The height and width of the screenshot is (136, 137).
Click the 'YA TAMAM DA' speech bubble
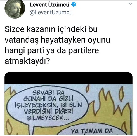click(x=92, y=130)
